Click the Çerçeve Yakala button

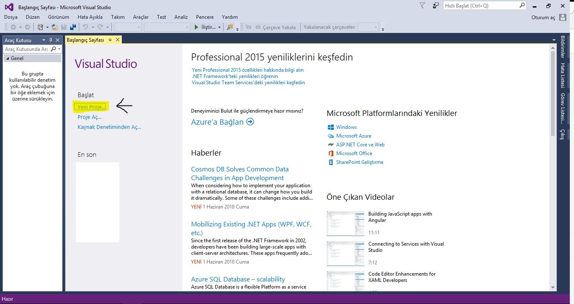click(276, 27)
